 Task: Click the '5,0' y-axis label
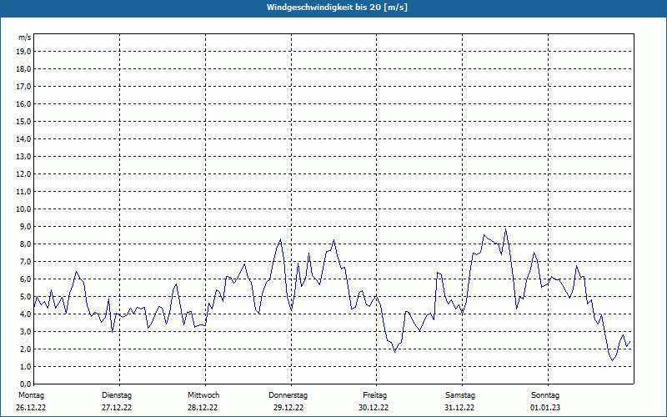point(26,297)
